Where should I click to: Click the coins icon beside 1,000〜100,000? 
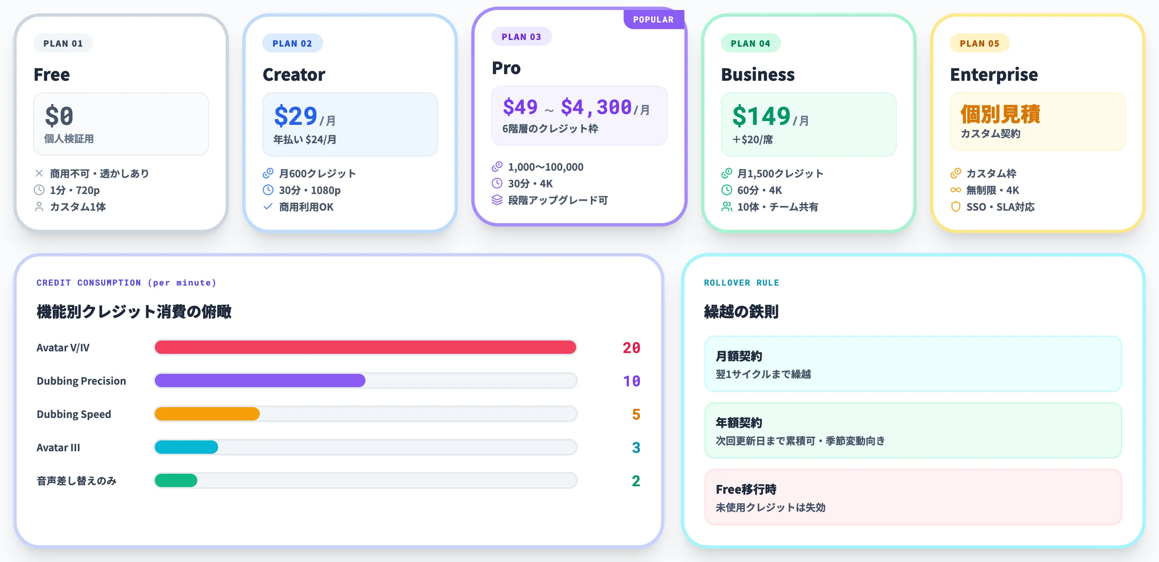497,167
